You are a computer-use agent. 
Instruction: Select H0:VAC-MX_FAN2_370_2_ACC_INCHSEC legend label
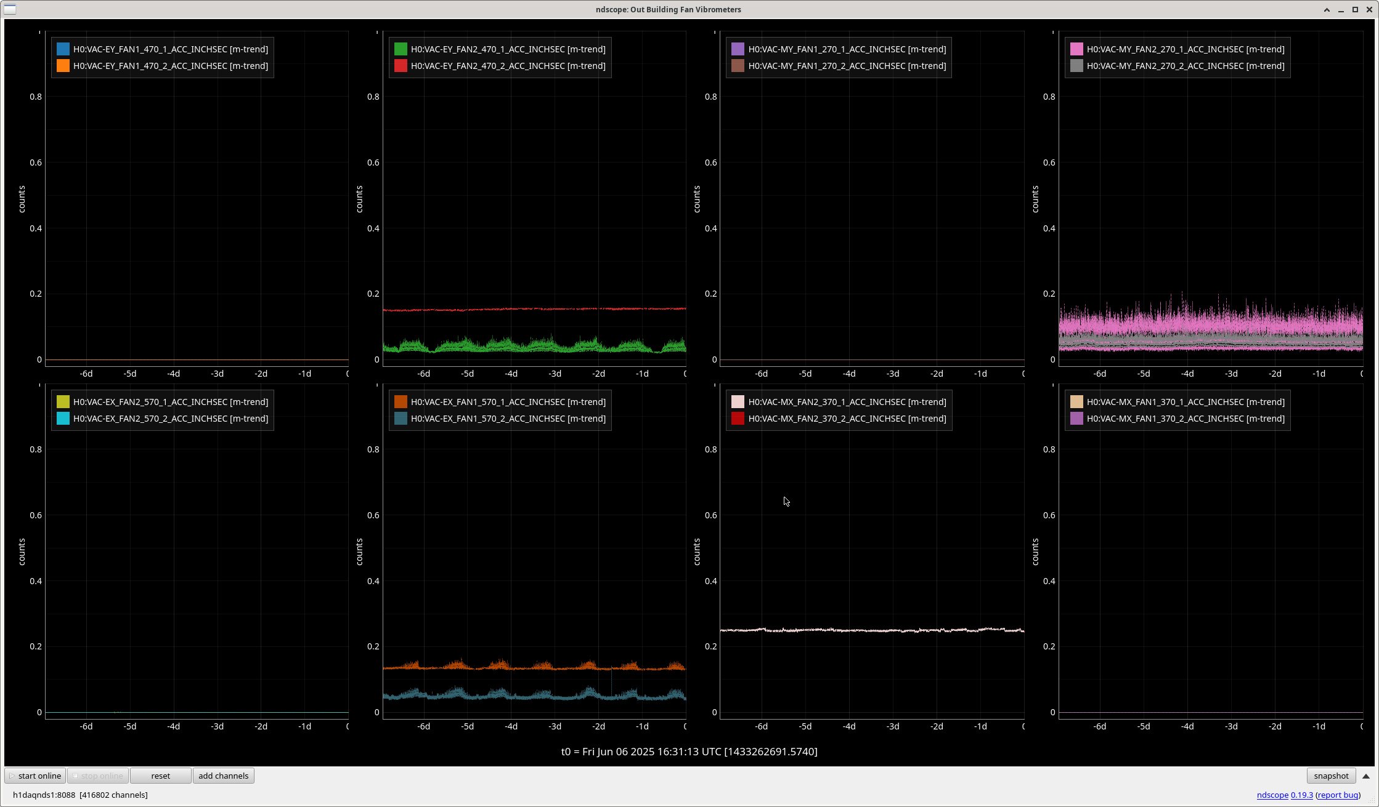pyautogui.click(x=847, y=419)
